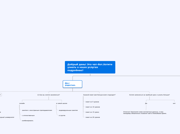Select the 'в самой школе' branch

62,103
